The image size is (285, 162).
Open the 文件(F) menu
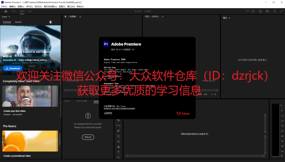[x=4, y=7]
